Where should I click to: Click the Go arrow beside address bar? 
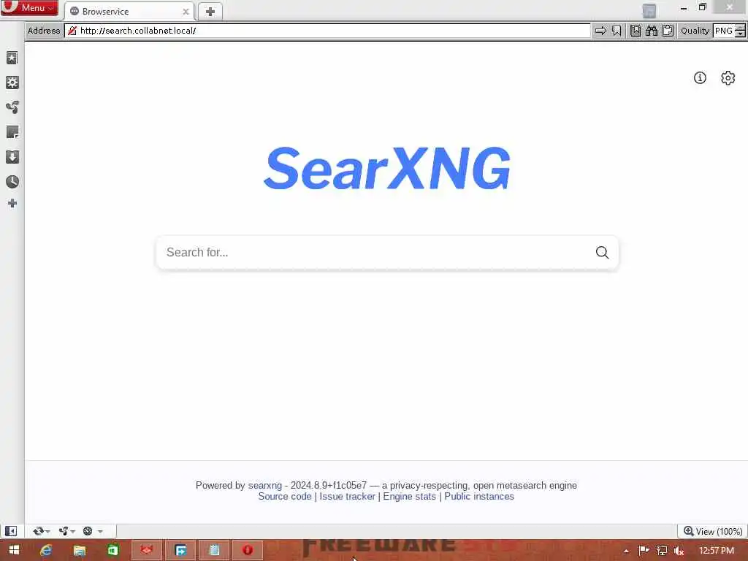click(x=600, y=31)
